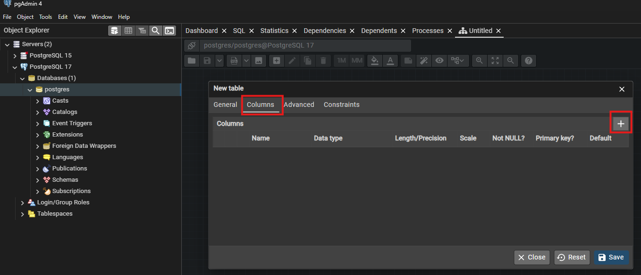Click the auto align magic wand icon
Viewport: 641px width, 275px height.
coord(424,60)
